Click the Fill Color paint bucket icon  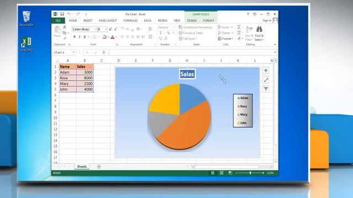[x=104, y=37]
